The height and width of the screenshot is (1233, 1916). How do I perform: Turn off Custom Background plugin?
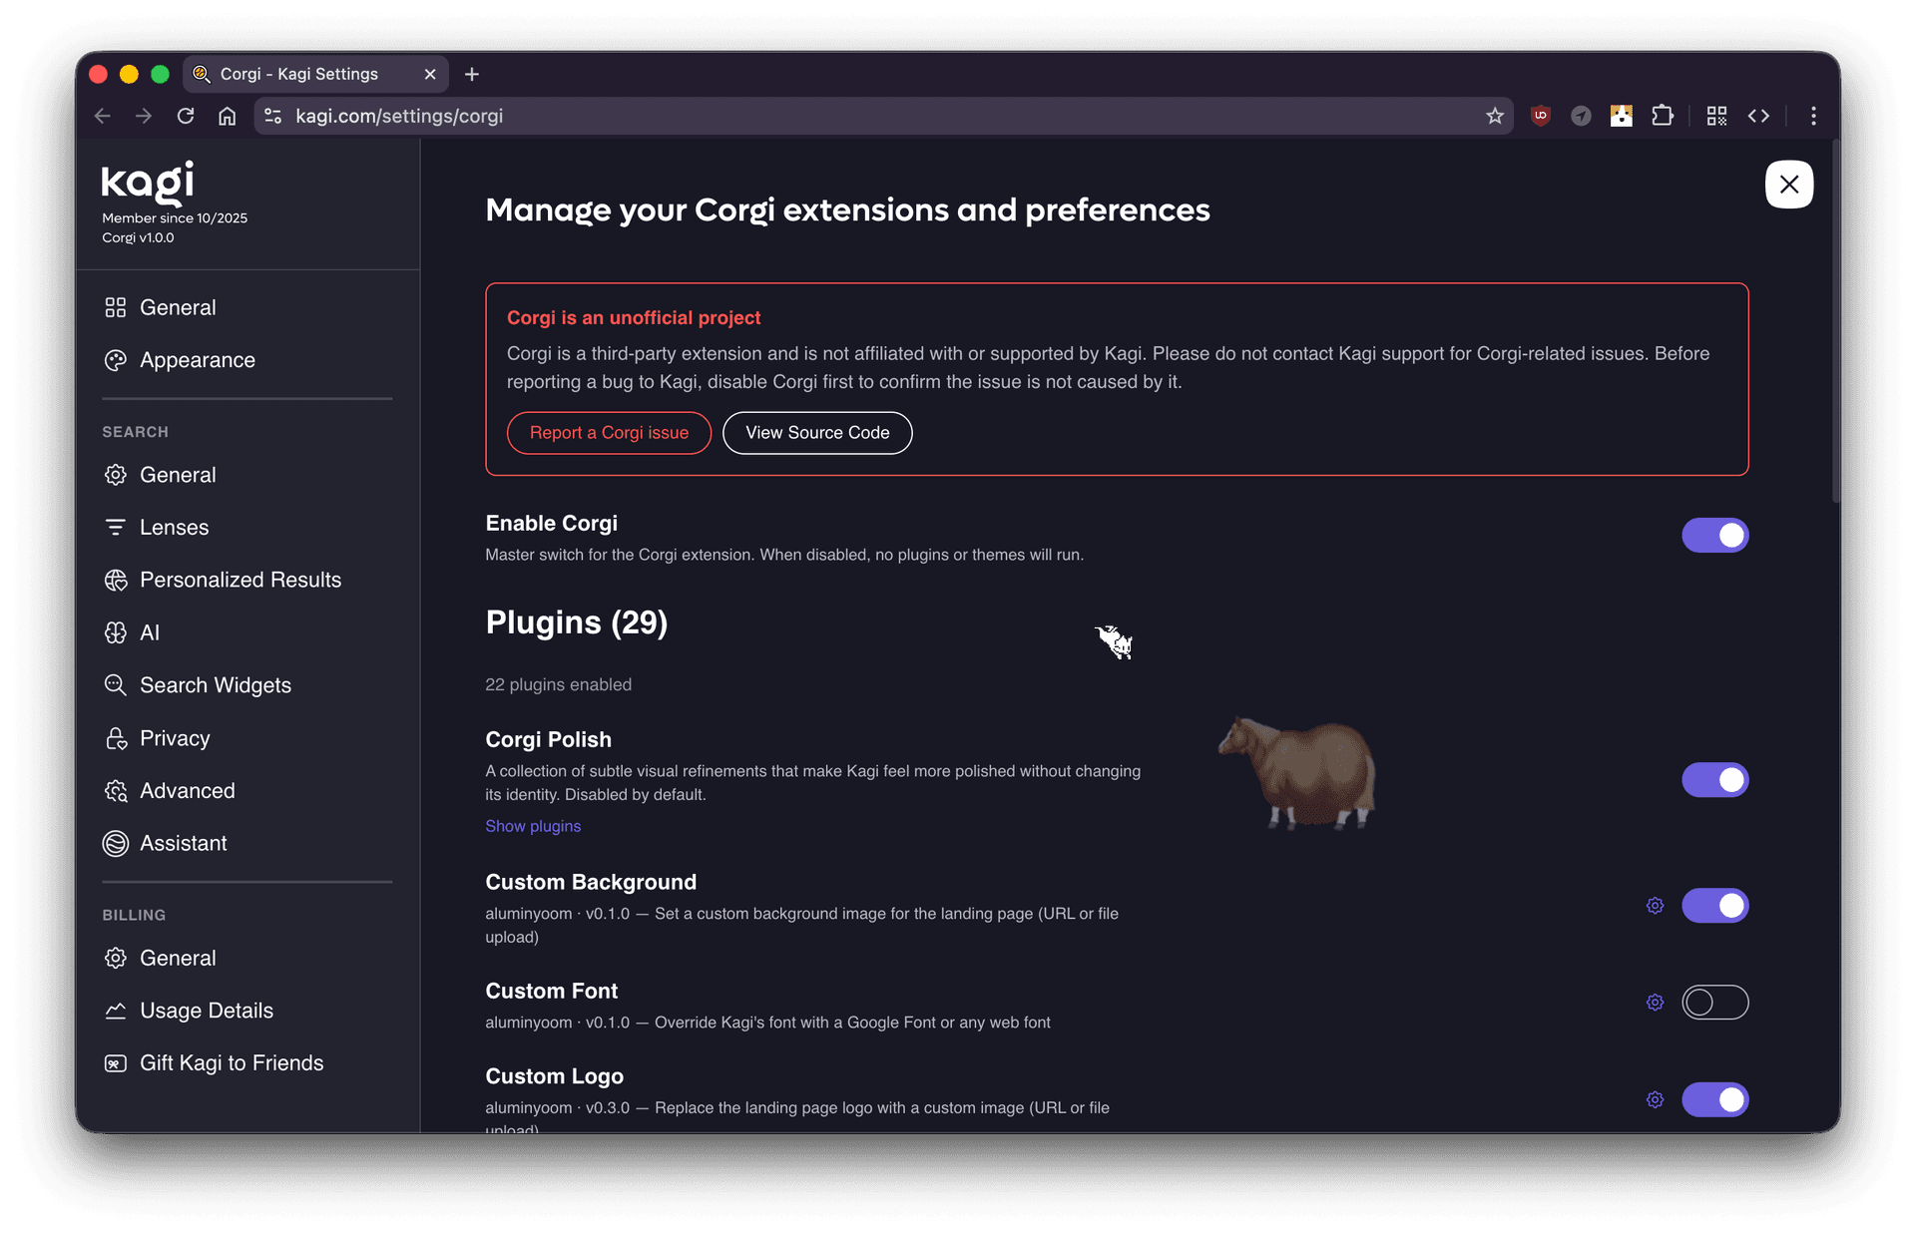1714,906
